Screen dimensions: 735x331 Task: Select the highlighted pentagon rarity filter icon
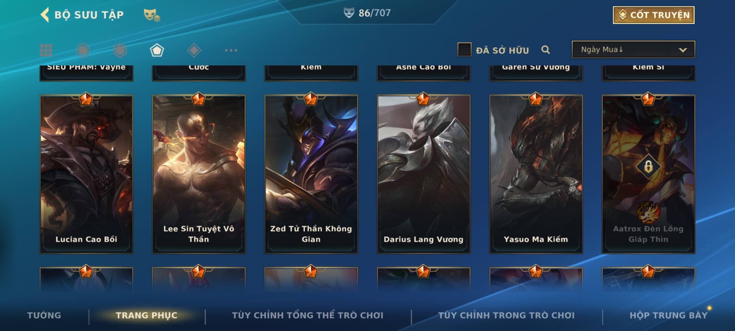pos(157,50)
